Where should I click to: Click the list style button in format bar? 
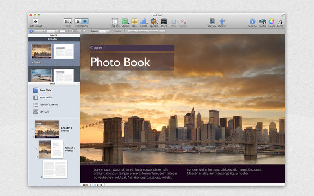(82, 31)
